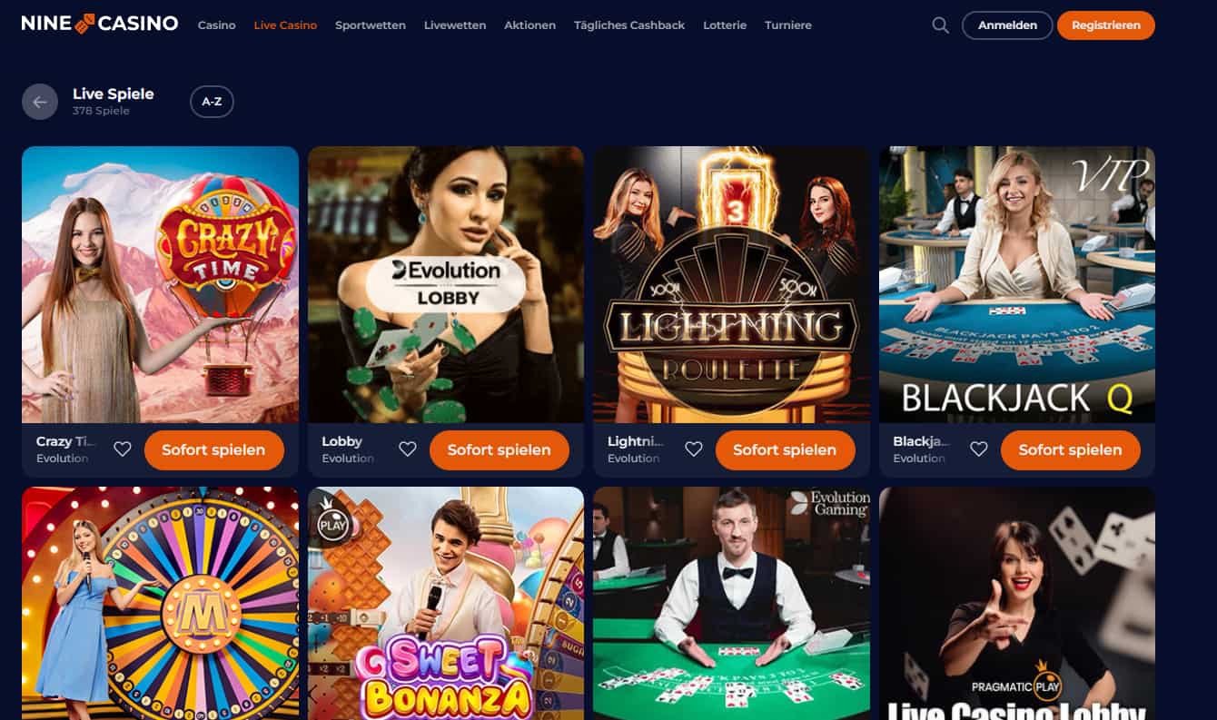This screenshot has width=1217, height=720.
Task: Open the Sweet Bonanza game thumbnail
Action: pos(446,603)
